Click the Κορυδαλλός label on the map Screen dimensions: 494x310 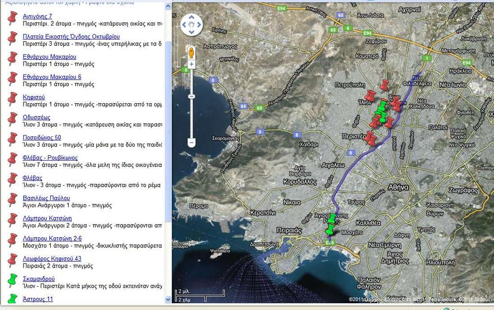[x=300, y=182]
